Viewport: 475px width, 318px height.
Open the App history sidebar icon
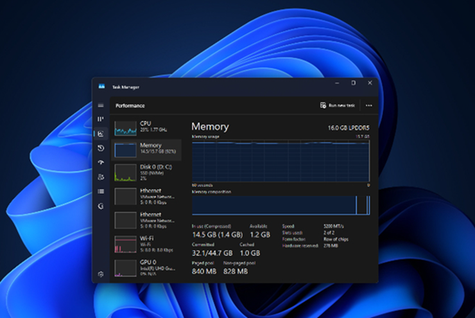point(101,148)
